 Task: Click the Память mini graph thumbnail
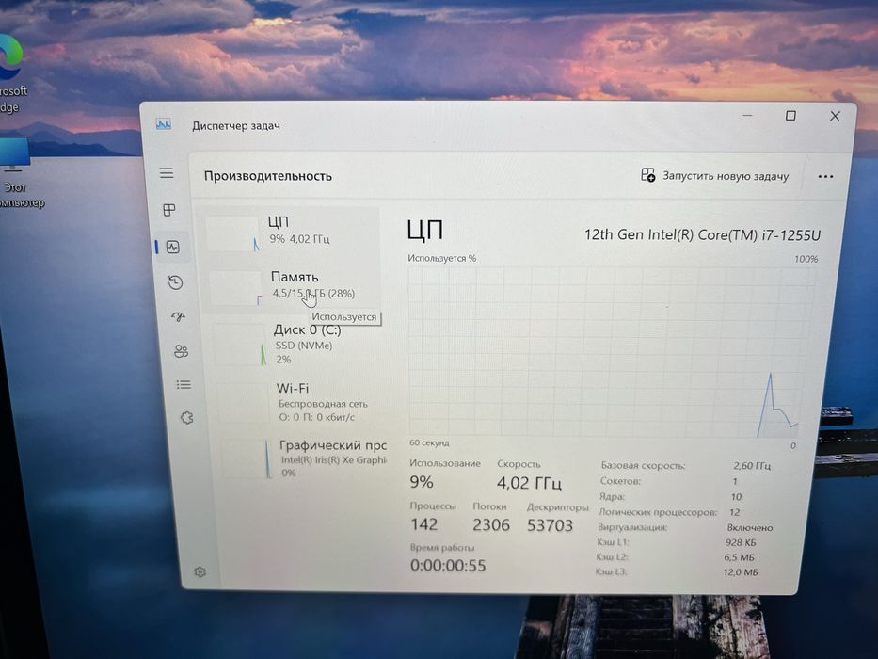click(235, 288)
